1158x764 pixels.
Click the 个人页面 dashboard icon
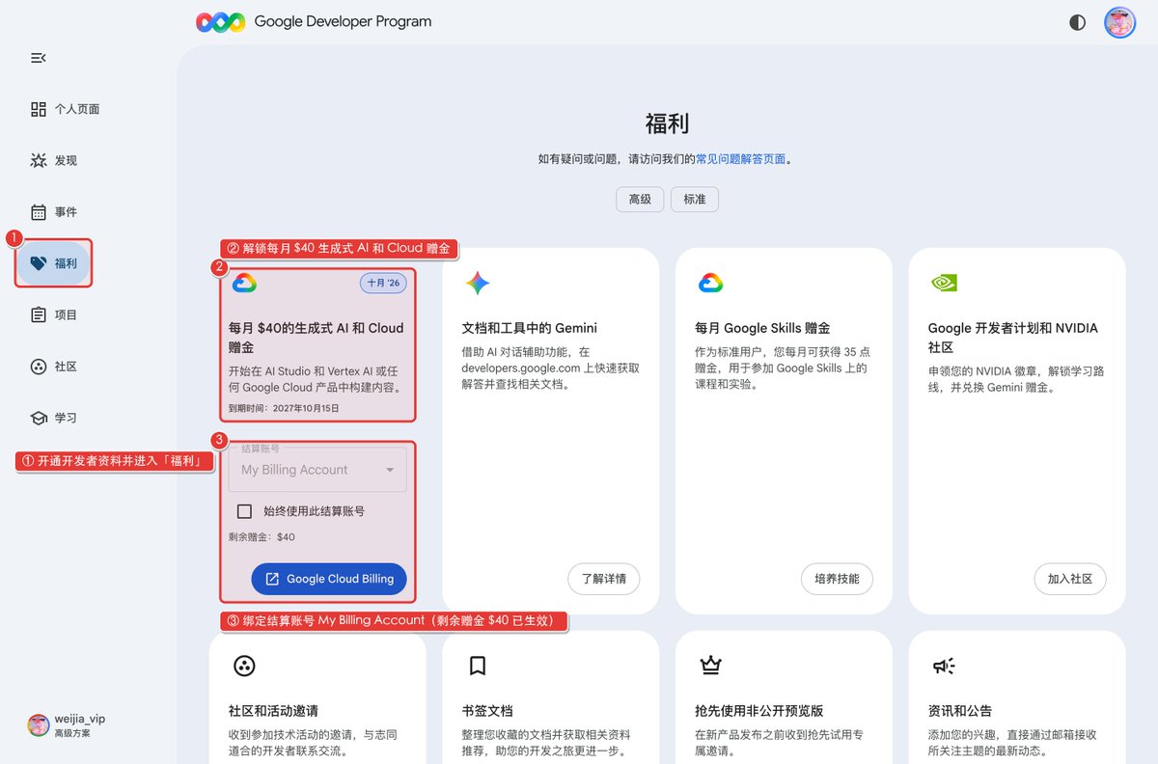pos(39,109)
